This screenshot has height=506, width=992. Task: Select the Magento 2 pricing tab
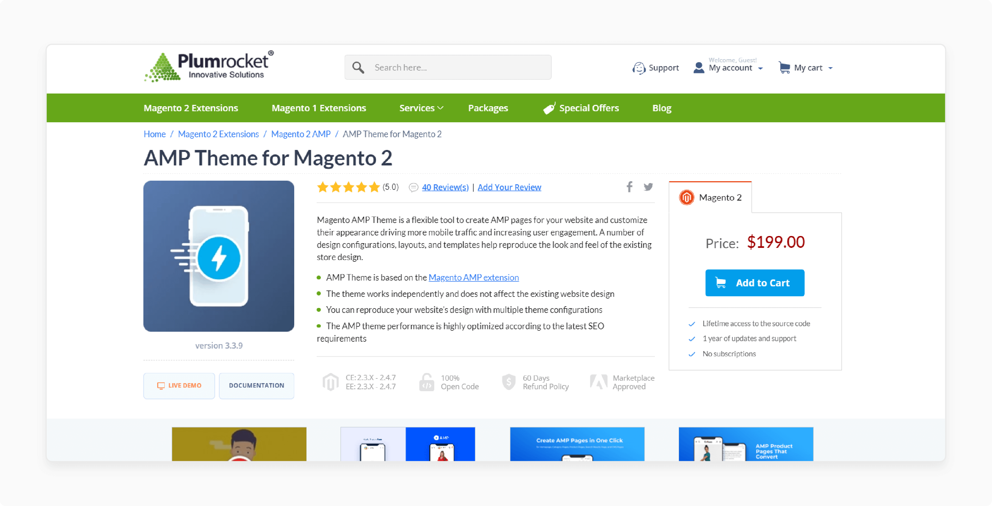710,197
